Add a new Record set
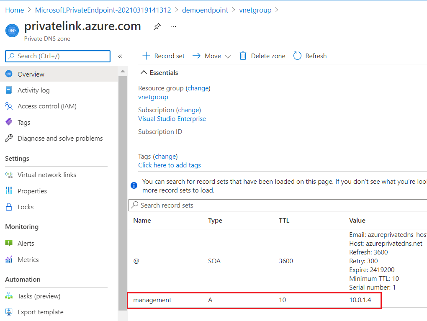 click(x=164, y=56)
